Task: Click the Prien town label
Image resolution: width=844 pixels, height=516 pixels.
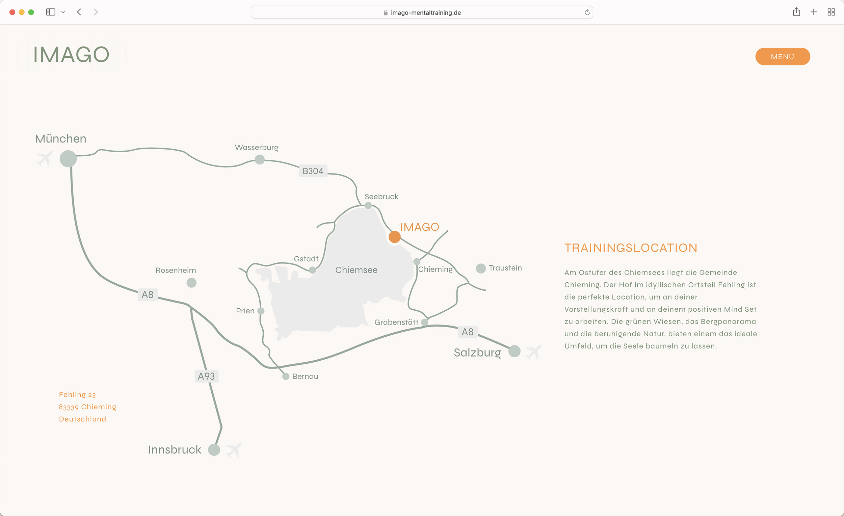Action: pos(245,311)
